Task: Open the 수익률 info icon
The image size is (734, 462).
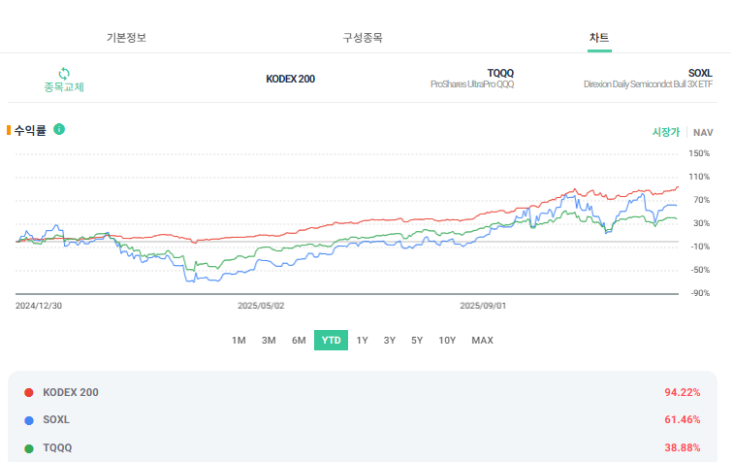Action: click(x=59, y=129)
